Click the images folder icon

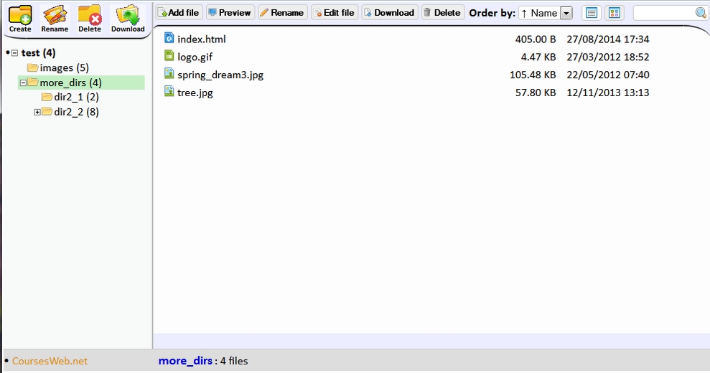pyautogui.click(x=32, y=68)
